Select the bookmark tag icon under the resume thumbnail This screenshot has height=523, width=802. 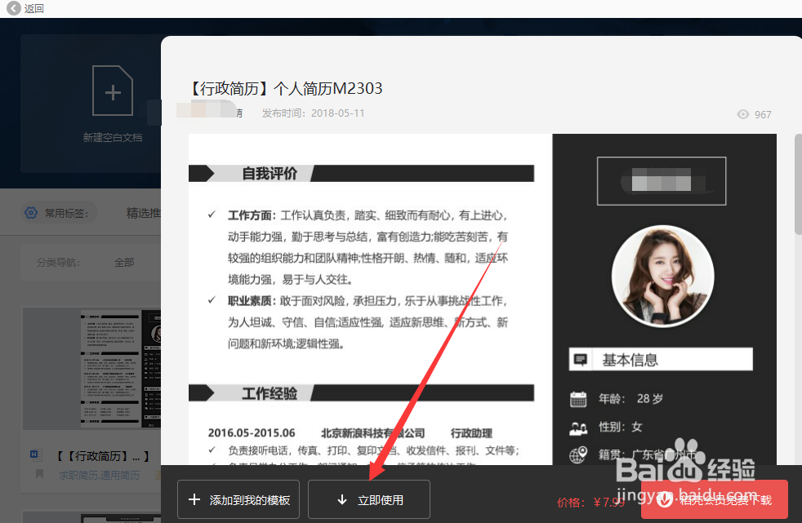coord(38,474)
